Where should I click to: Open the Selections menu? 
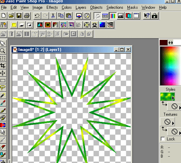coord(115,8)
